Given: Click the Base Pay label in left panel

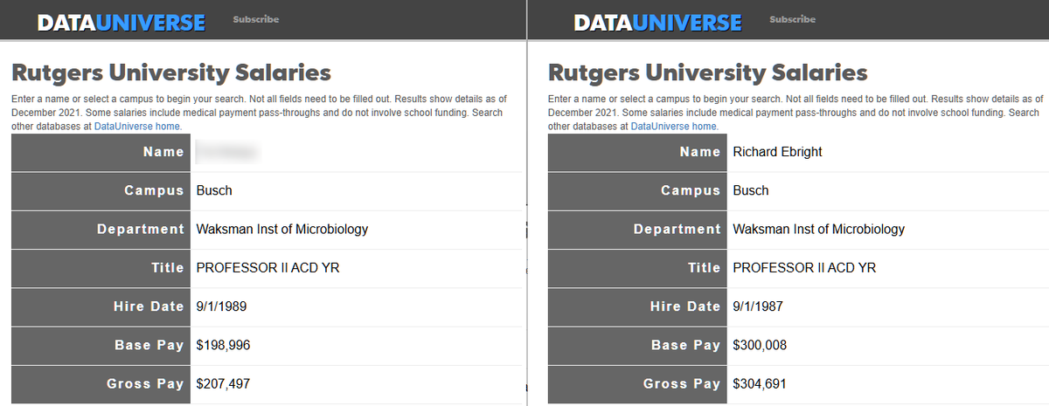Looking at the screenshot, I should click(149, 346).
